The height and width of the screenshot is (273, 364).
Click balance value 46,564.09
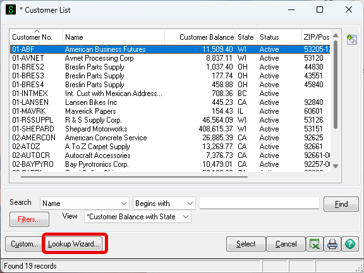tap(217, 120)
